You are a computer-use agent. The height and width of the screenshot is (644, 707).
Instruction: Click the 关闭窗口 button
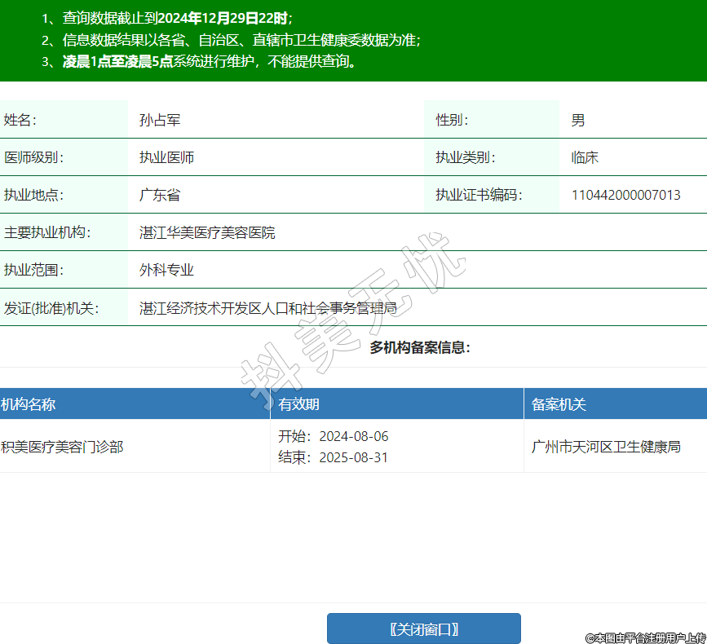point(423,629)
